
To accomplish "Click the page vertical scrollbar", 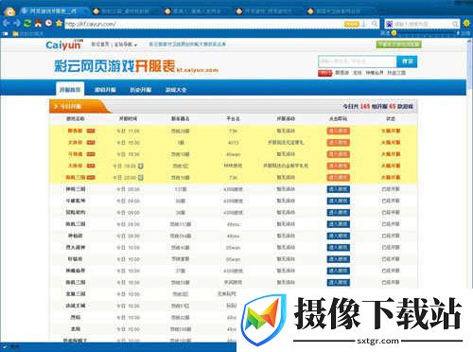I will (x=469, y=158).
